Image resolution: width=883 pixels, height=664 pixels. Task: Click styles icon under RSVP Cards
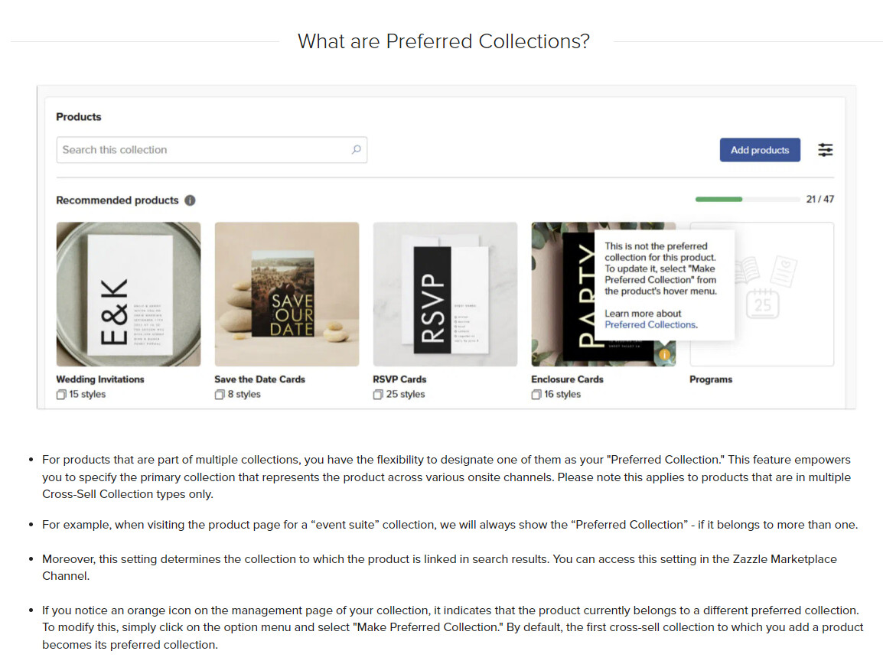tap(378, 395)
